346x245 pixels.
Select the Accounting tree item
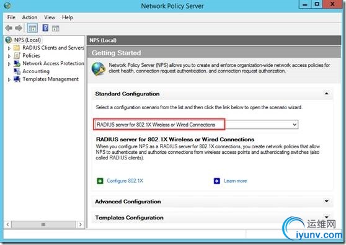pos(36,71)
